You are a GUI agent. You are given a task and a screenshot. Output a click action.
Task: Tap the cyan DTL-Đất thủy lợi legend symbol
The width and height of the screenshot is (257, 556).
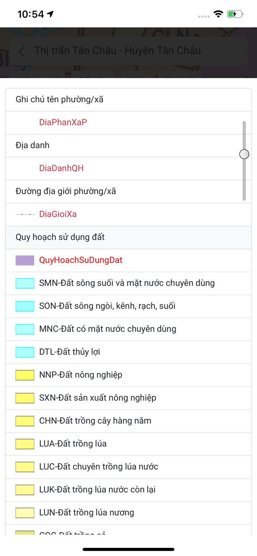click(x=24, y=352)
